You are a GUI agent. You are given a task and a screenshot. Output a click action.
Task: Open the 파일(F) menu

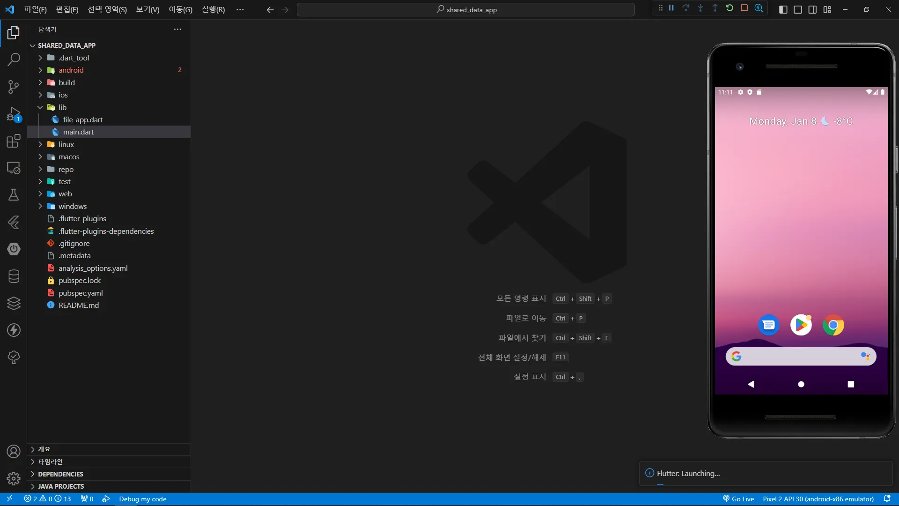[35, 10]
